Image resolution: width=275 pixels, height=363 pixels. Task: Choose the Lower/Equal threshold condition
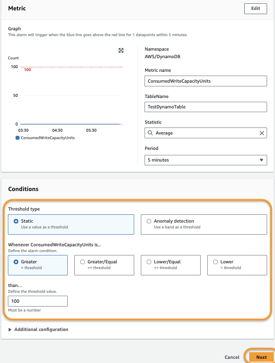(171, 265)
